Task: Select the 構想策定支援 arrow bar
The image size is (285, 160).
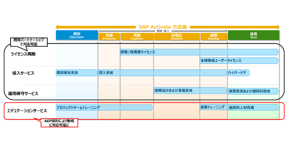Action: [77, 73]
